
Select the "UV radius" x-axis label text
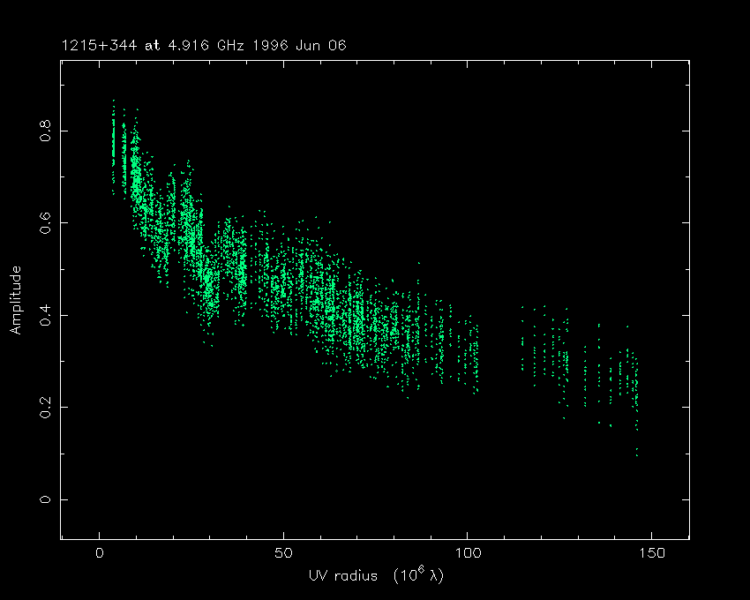[x=345, y=575]
